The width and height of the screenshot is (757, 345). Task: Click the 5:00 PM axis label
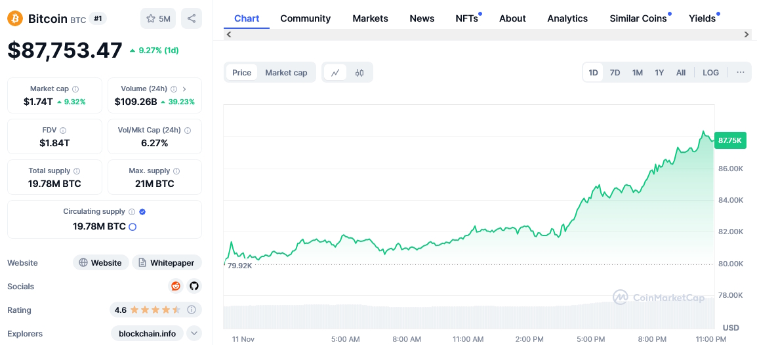[x=592, y=339]
